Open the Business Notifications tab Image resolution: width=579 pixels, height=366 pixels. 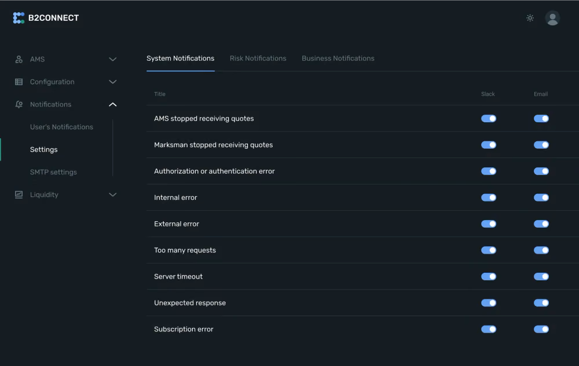click(x=338, y=58)
